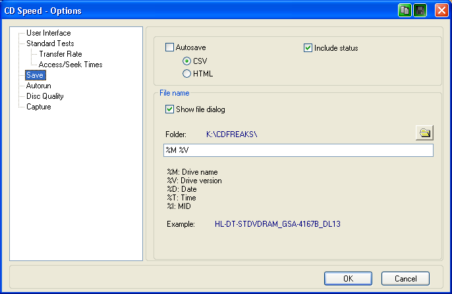The image size is (452, 294).
Task: Select Access/Seek Times tree item
Action: (70, 65)
